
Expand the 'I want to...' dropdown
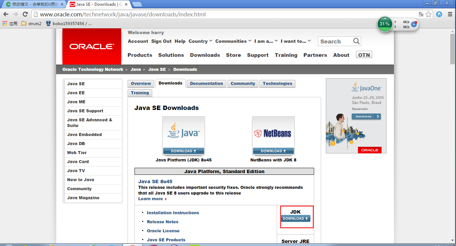tap(295, 41)
